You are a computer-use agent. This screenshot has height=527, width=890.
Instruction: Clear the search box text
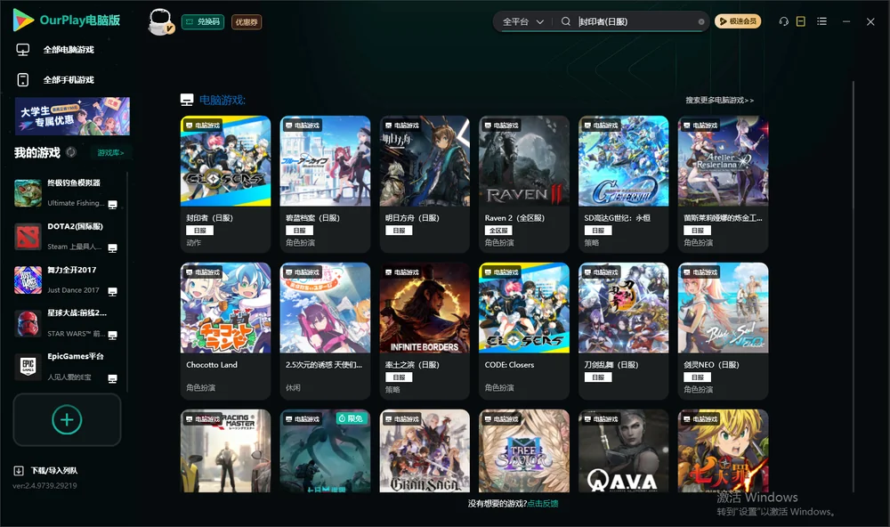click(x=701, y=21)
